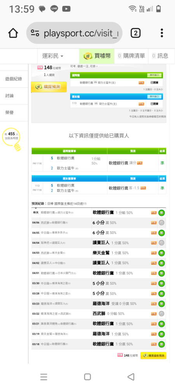175x390 pixels.
Task: Tap the 03/23 row green result icon
Action: (162, 304)
